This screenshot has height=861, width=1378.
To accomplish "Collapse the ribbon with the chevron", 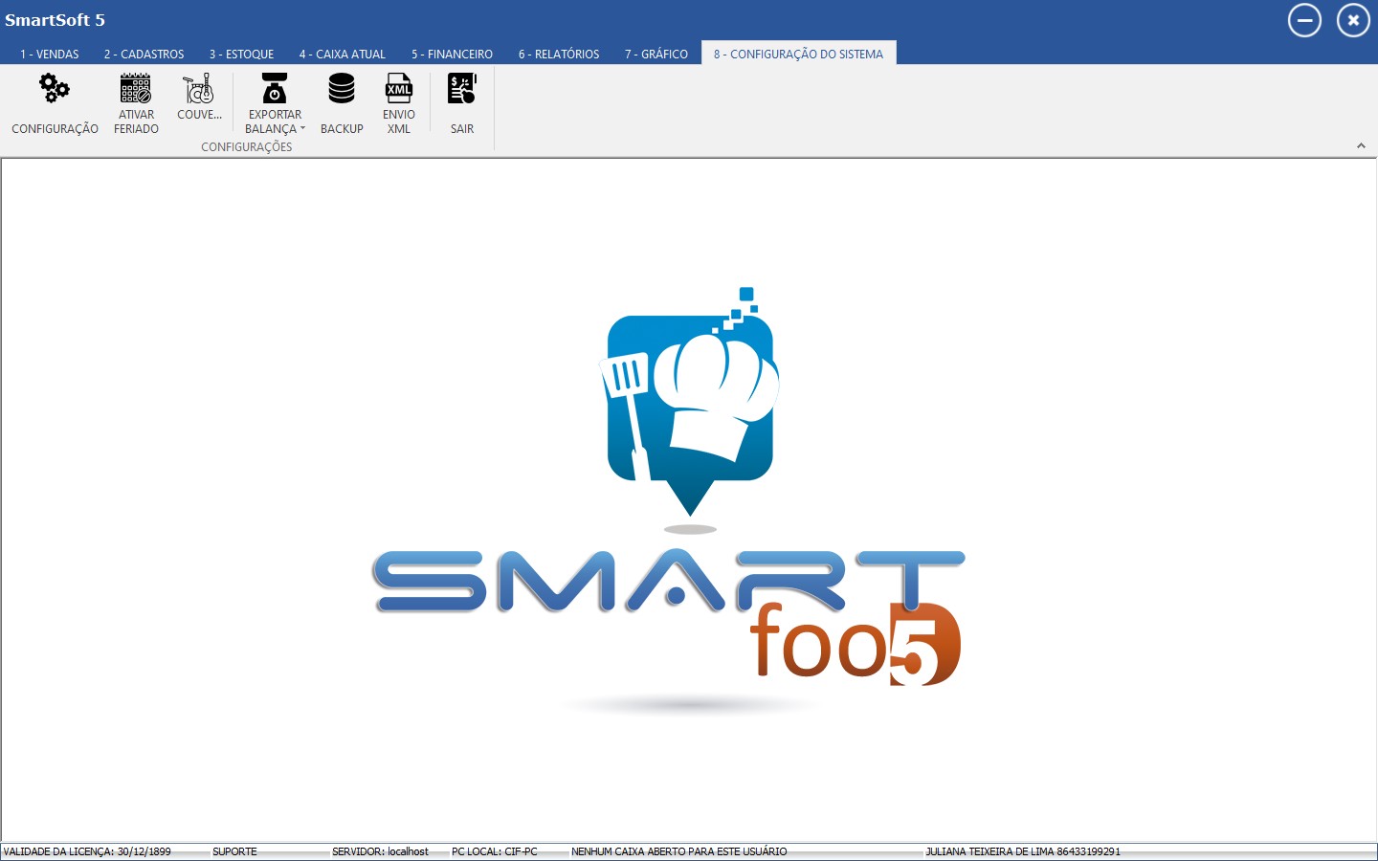I will pos(1361,146).
